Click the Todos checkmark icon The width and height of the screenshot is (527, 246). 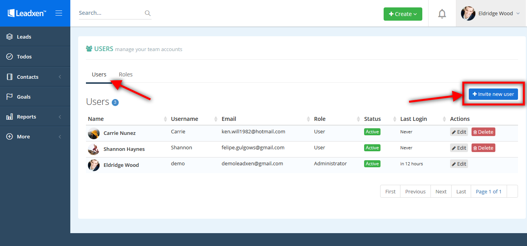click(10, 57)
